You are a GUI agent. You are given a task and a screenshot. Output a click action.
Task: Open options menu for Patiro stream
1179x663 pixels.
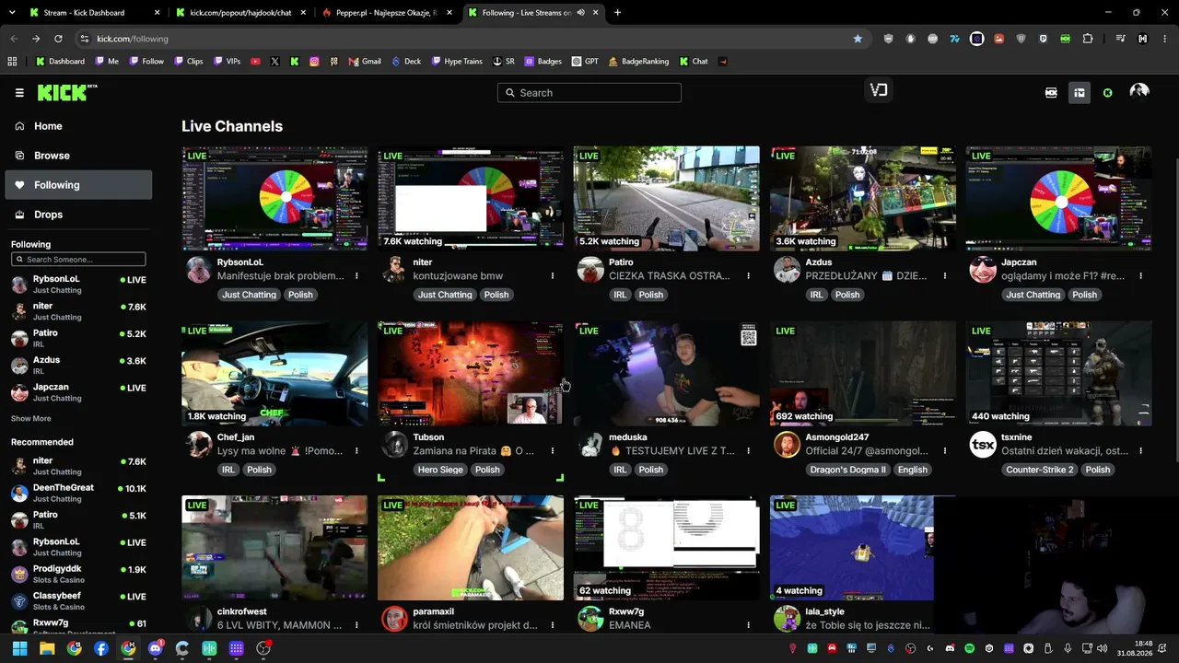[x=749, y=275]
